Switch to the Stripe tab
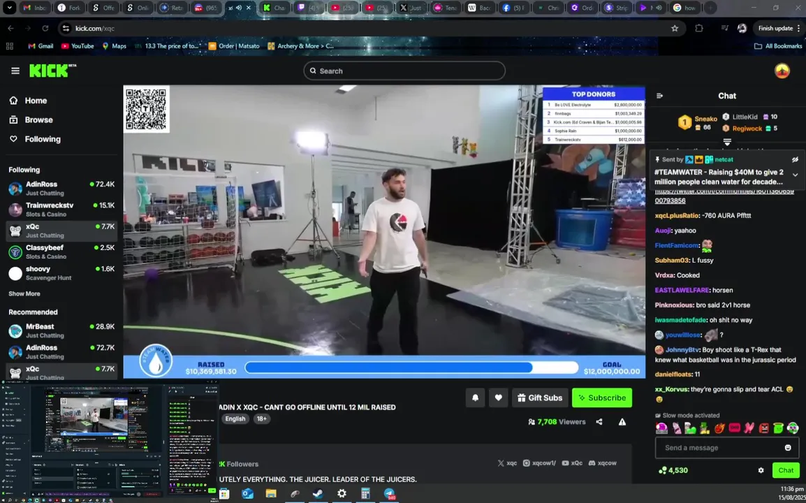 (616, 8)
